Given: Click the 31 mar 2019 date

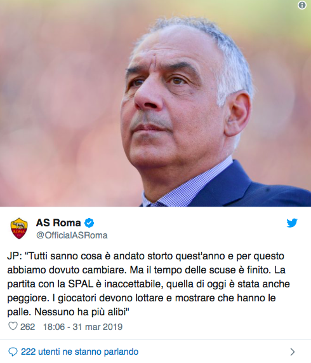Looking at the screenshot, I should click(98, 327).
